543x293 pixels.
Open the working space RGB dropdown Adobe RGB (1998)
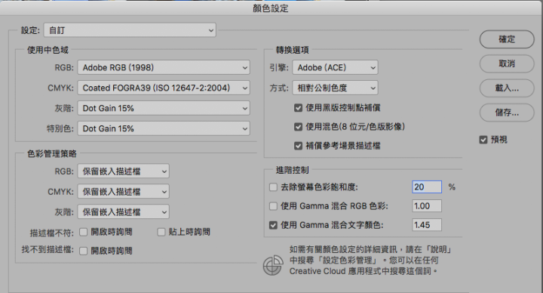pyautogui.click(x=164, y=67)
